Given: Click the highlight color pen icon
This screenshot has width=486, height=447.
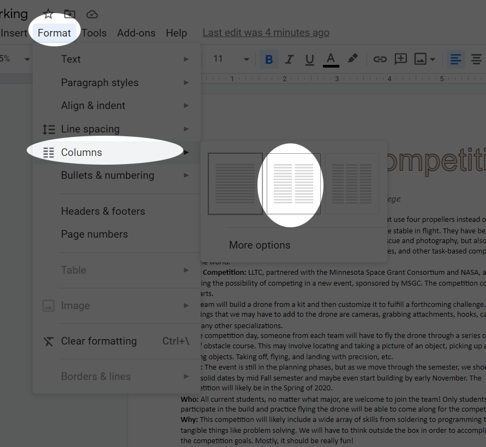Looking at the screenshot, I should 352,59.
